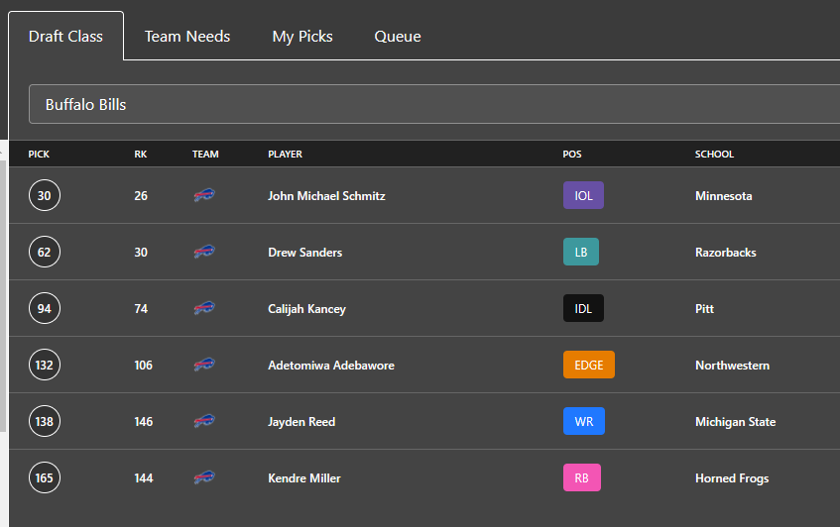Click Bills logo in John Michael Schmitz row
Image resolution: width=840 pixels, height=527 pixels.
click(204, 195)
